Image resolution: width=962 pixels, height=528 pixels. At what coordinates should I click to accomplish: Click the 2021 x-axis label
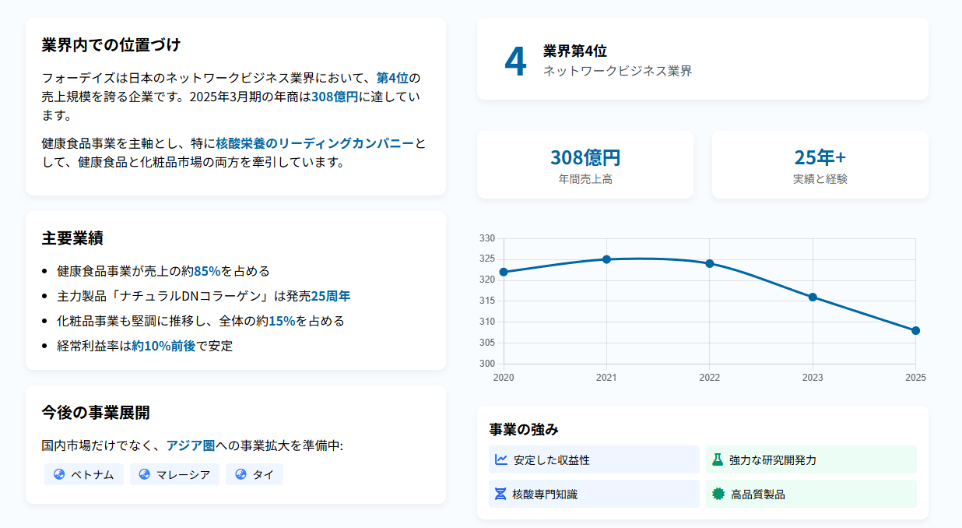click(606, 378)
